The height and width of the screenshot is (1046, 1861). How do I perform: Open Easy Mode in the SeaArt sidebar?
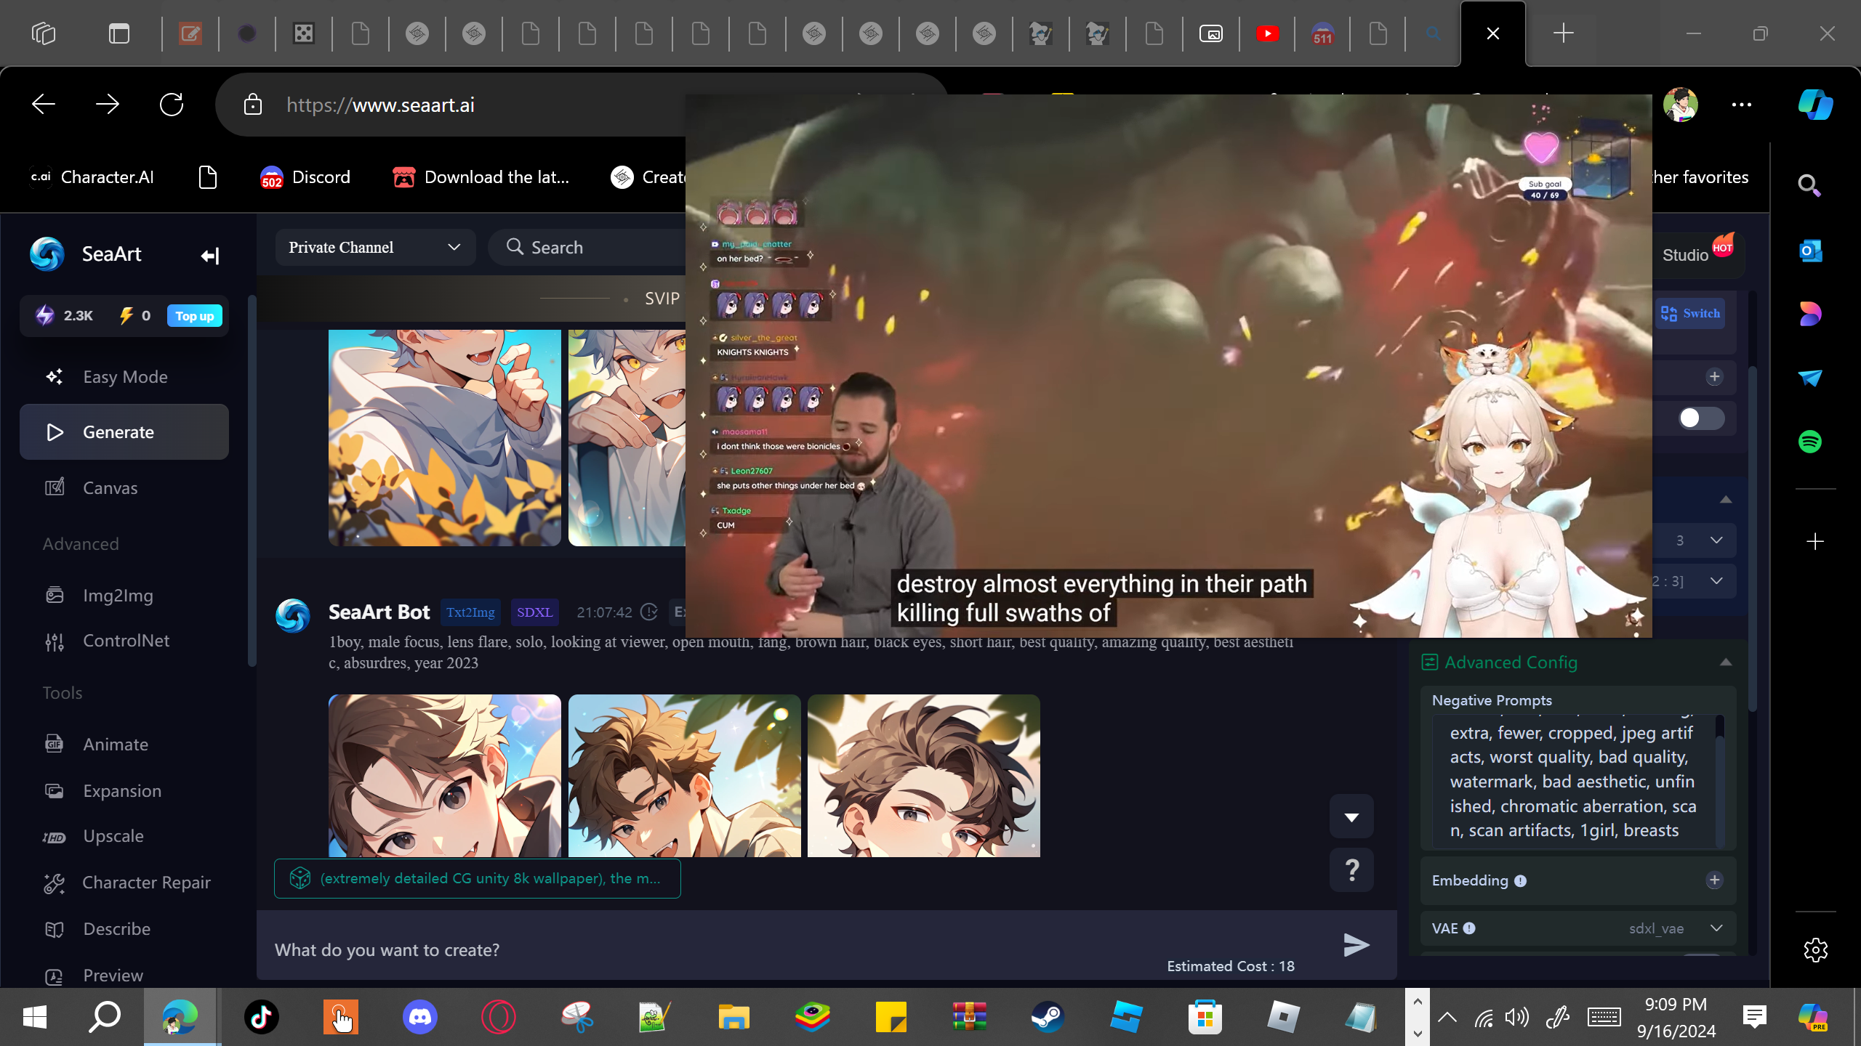124,377
